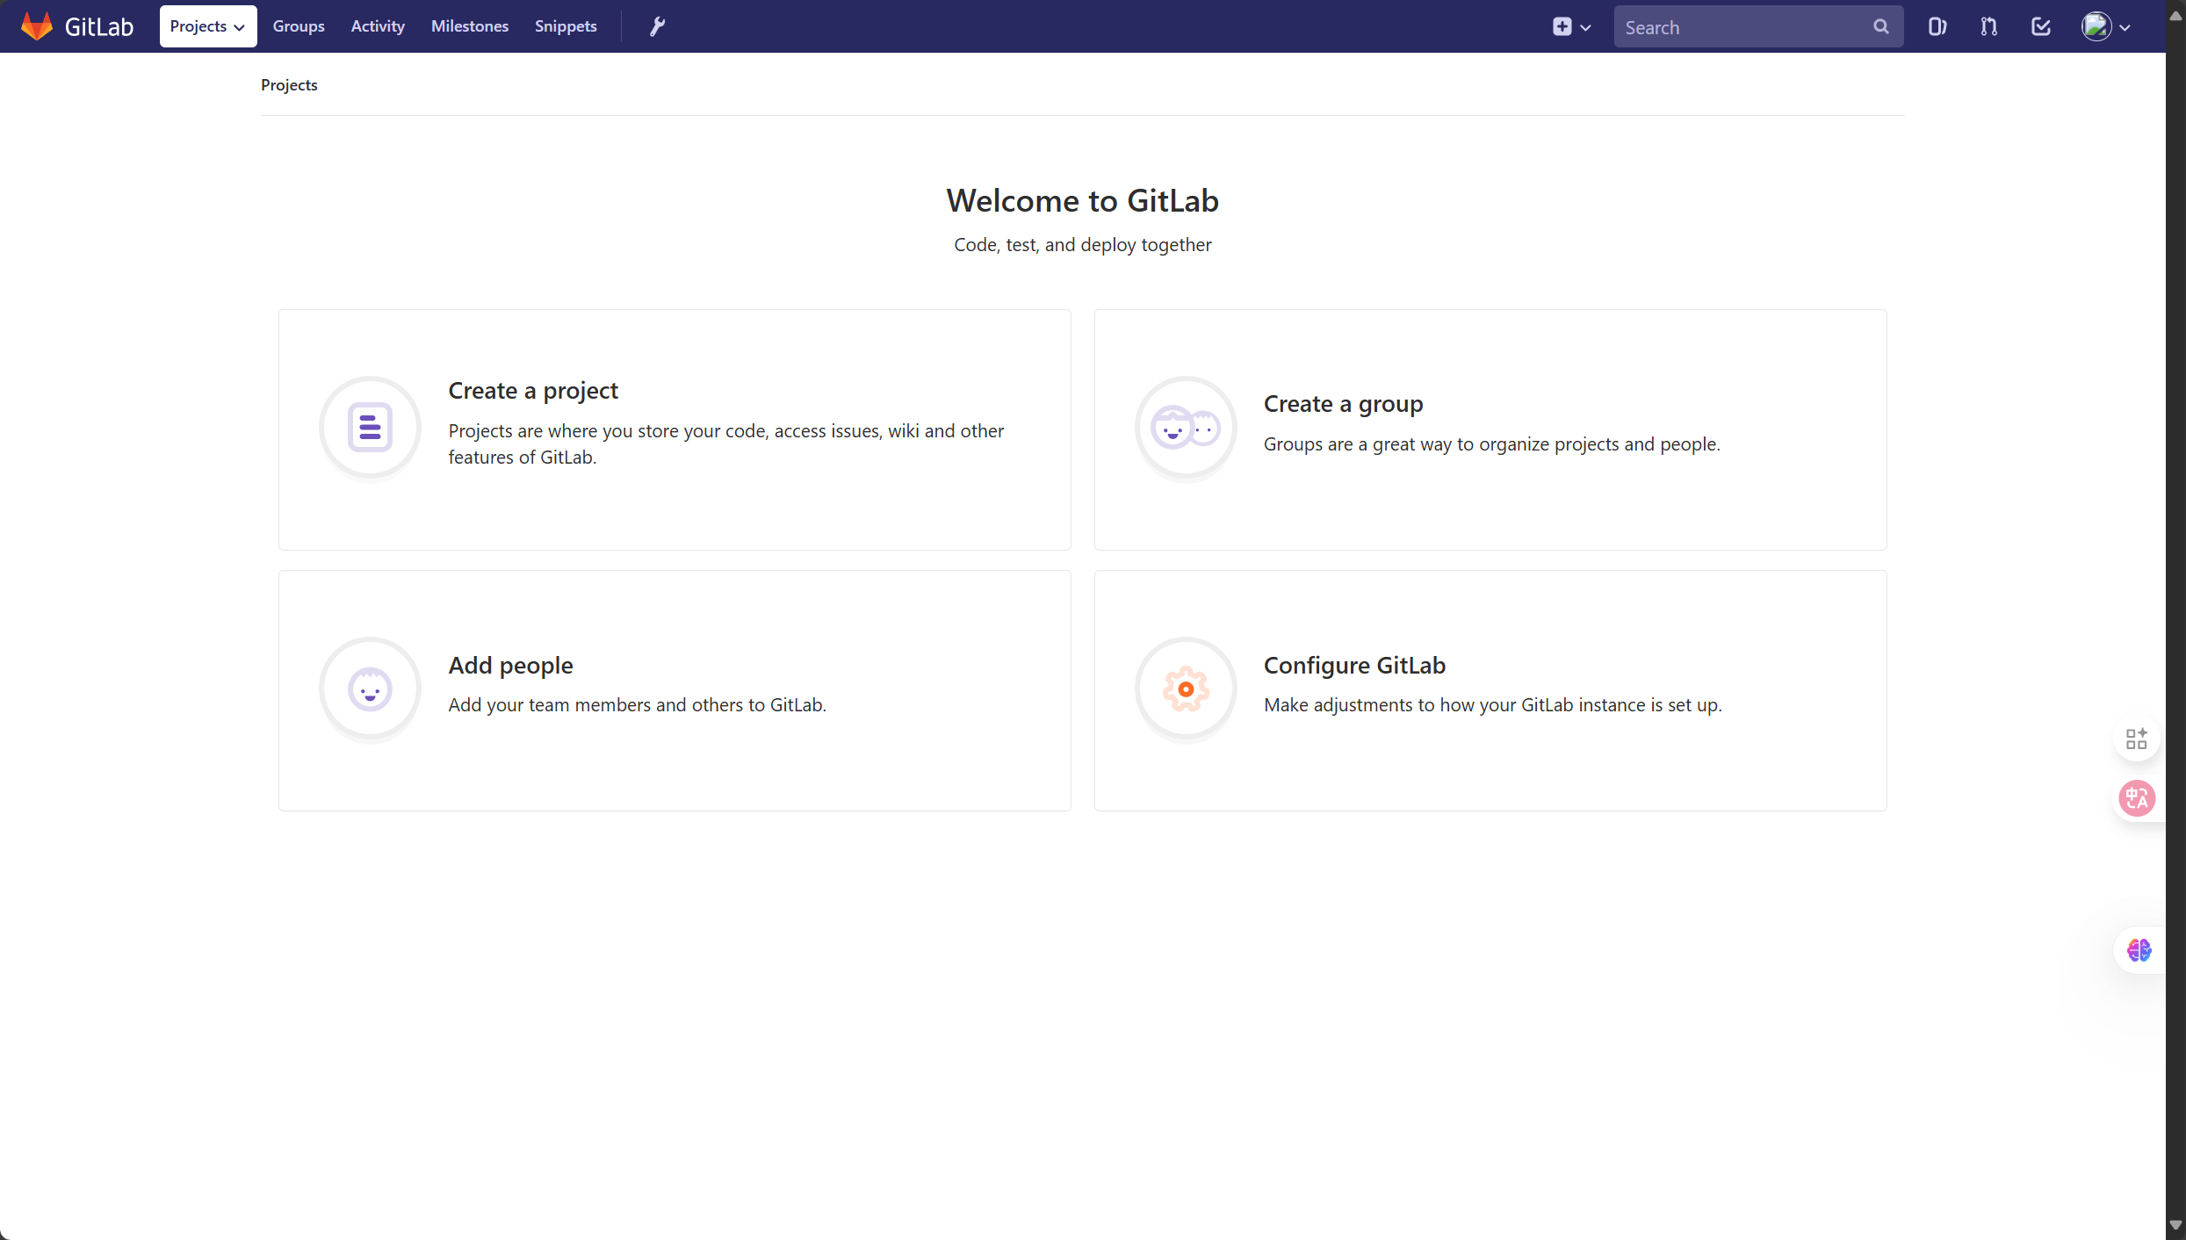Viewport: 2186px width, 1240px height.
Task: Focus the Search input field
Action: [x=1743, y=26]
